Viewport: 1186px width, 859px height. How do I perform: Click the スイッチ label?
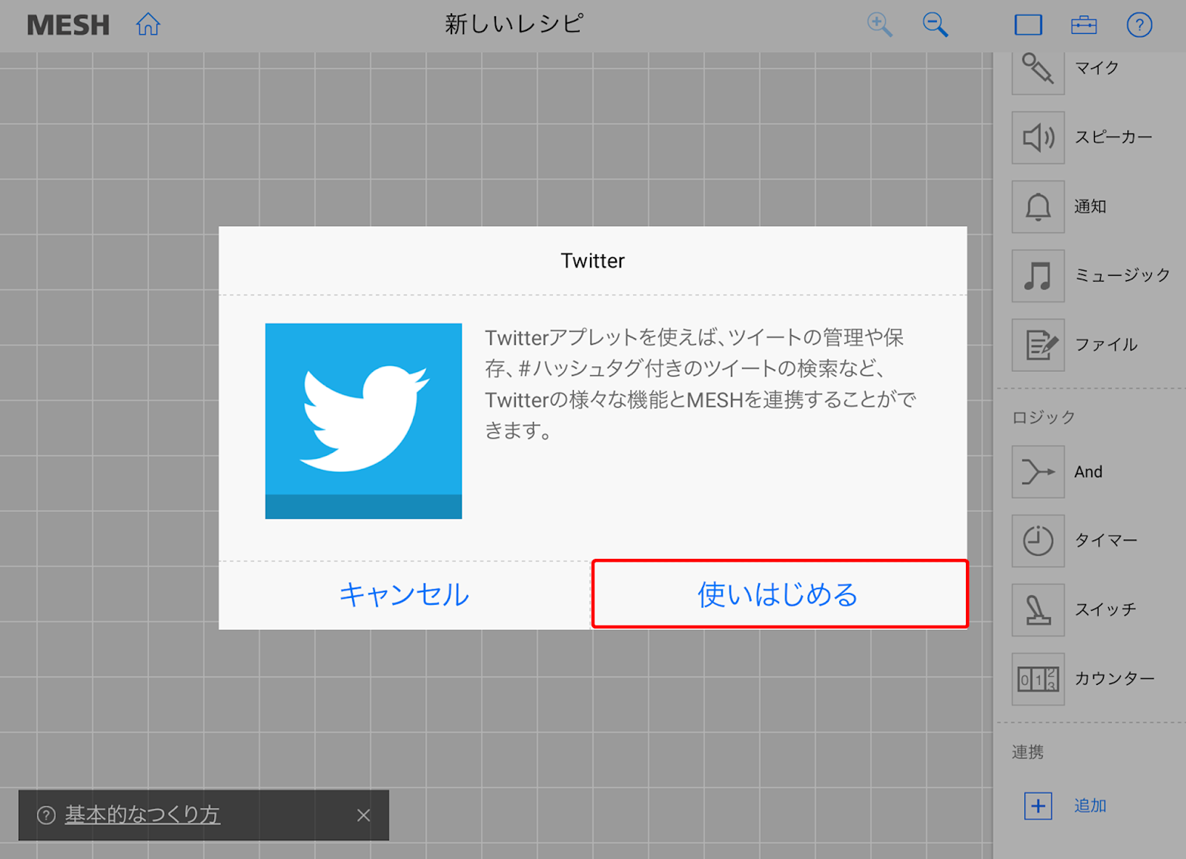[1105, 609]
